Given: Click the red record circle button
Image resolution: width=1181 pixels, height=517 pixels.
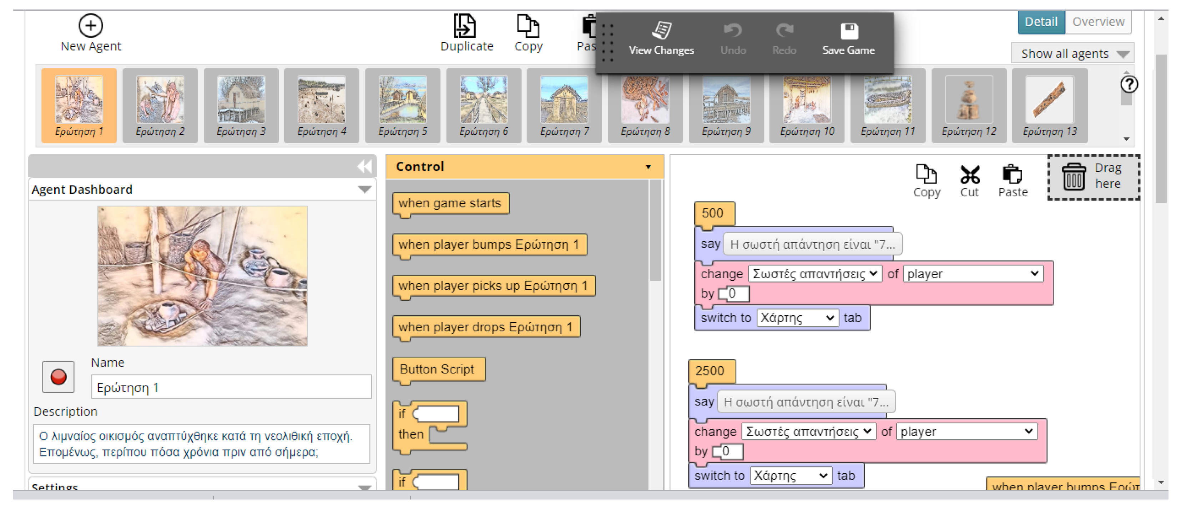Looking at the screenshot, I should tap(58, 377).
